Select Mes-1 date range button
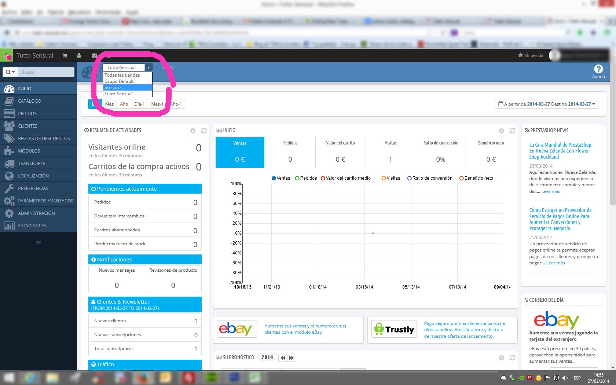Viewport: 616px width, 385px height. 157,104
